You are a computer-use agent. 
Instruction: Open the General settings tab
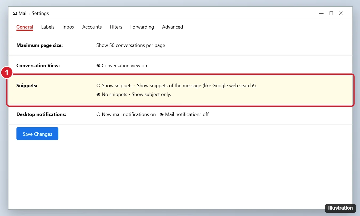pyautogui.click(x=25, y=27)
